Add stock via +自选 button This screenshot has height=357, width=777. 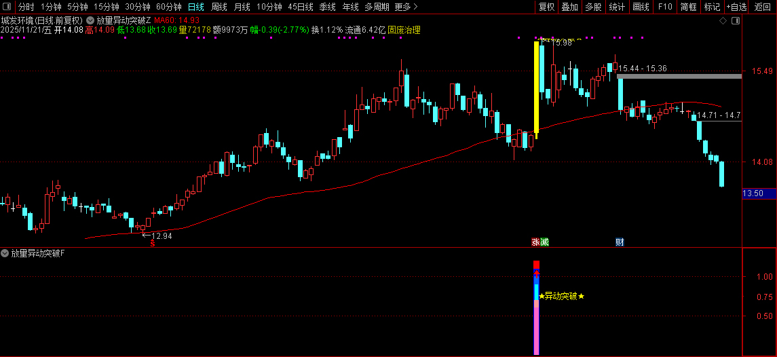737,7
